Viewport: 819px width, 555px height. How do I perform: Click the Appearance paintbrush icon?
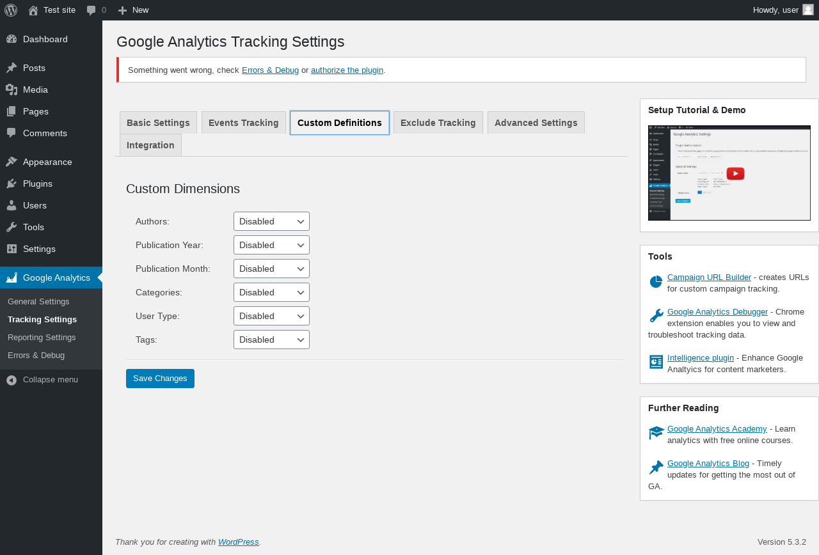click(x=12, y=162)
